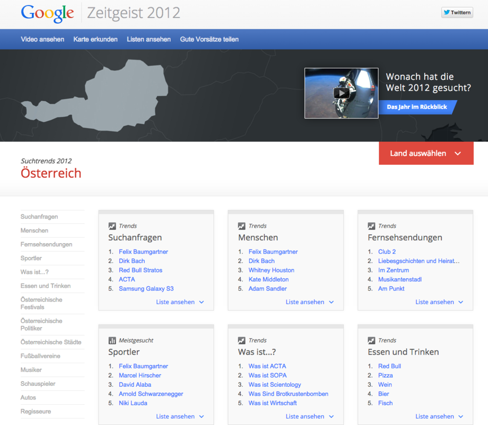
Task: Expand Liste ansehen in Sportler card
Action: pos(180,416)
